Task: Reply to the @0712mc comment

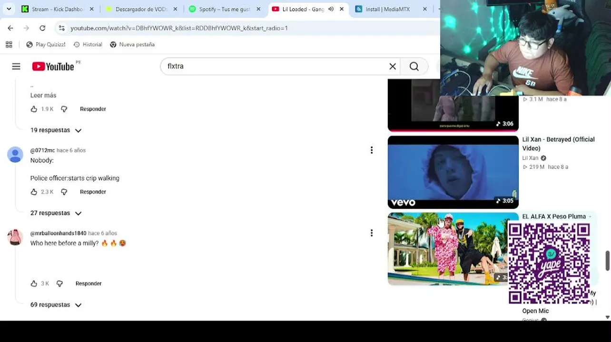Action: pos(93,192)
